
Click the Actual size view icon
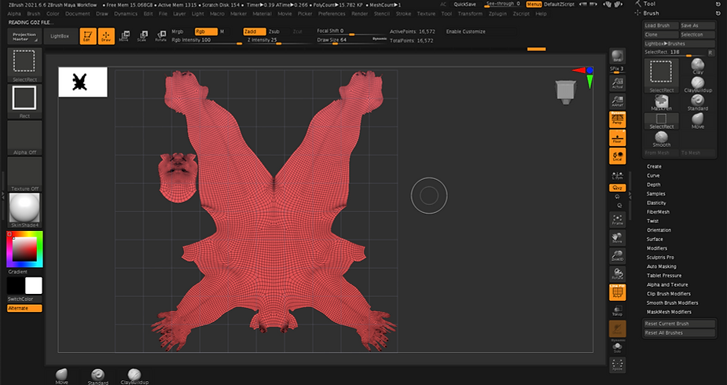[617, 83]
